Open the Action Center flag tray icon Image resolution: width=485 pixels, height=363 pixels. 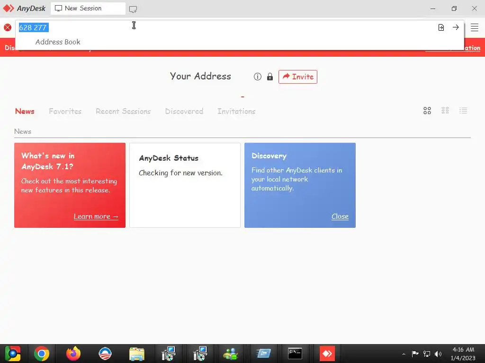coord(415,354)
